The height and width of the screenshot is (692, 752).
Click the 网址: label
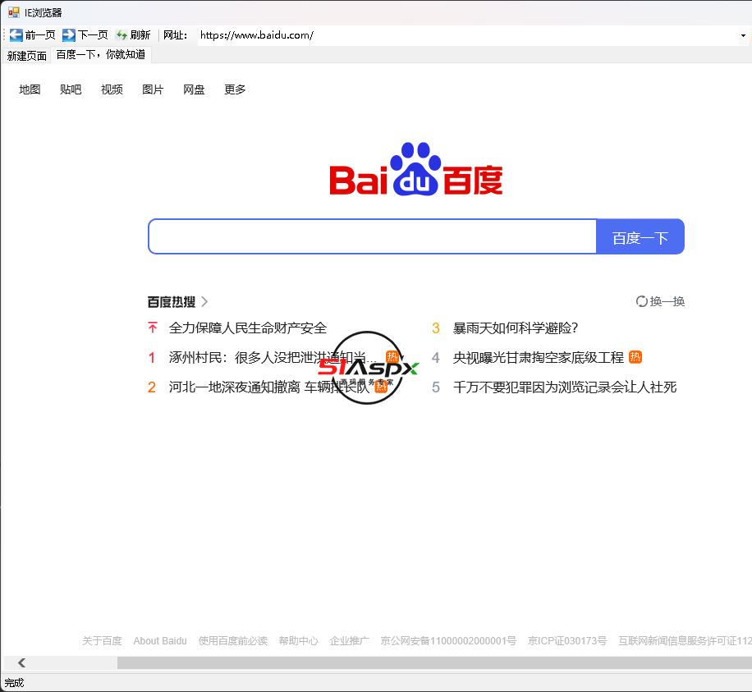[x=175, y=35]
